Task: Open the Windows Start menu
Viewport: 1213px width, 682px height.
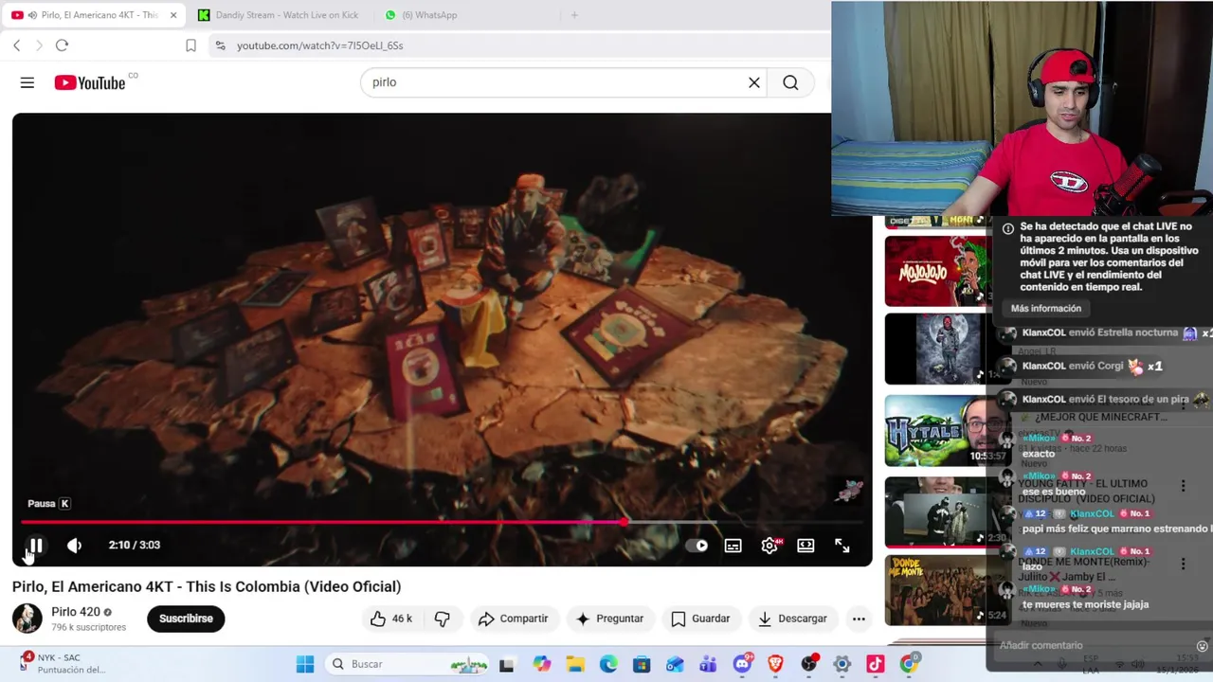Action: (305, 664)
